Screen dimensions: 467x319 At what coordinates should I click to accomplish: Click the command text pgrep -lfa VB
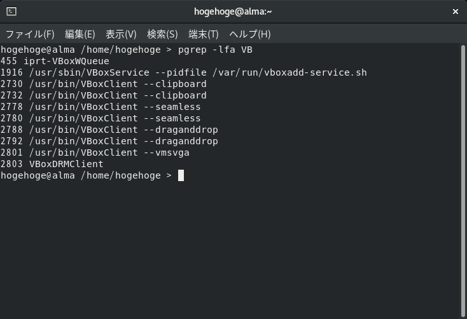tap(215, 50)
